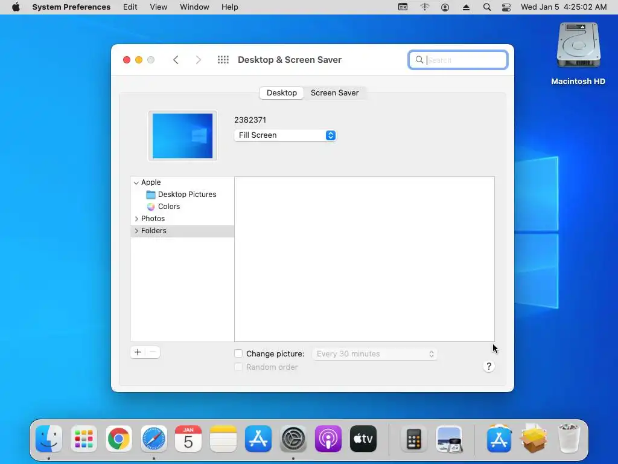Open System Preferences menu in menu bar
618x464 pixels.
(71, 7)
